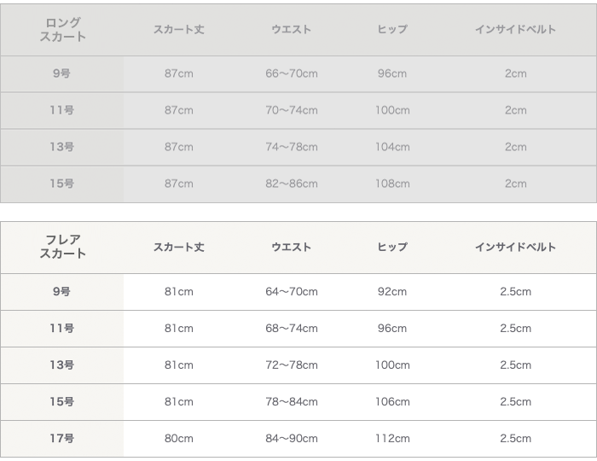Click the 106cm hip cell
The height and width of the screenshot is (461, 597).
(392, 402)
